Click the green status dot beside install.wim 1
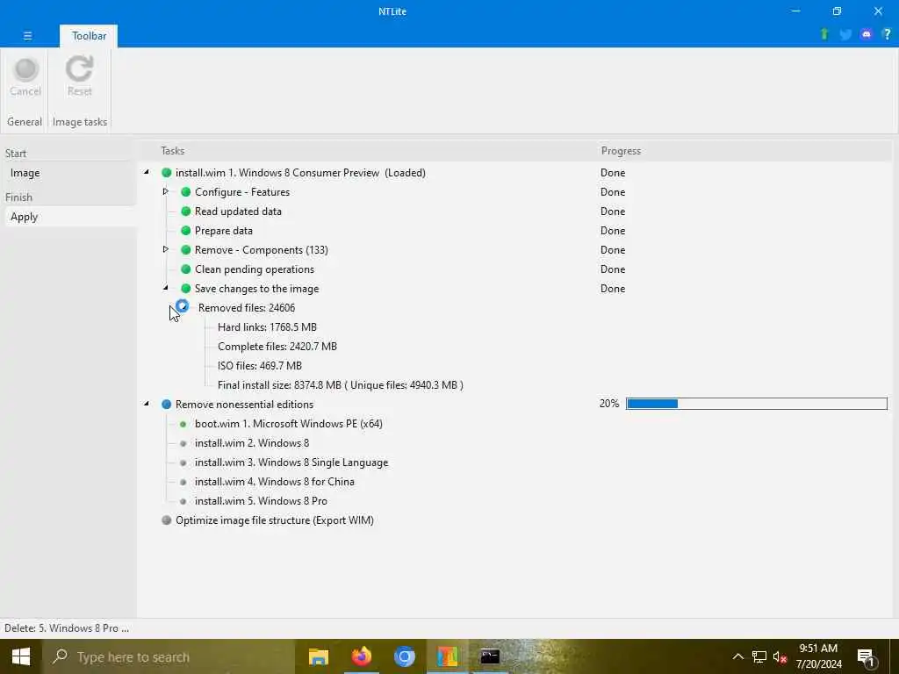Screen dimensions: 899x674 (x=166, y=173)
